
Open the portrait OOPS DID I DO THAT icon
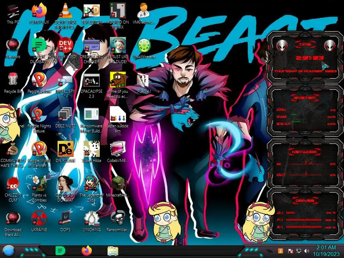(x=66, y=189)
